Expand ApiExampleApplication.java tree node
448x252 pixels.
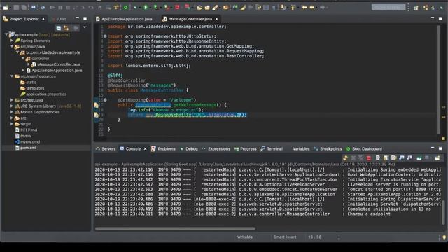pyautogui.click(x=23, y=70)
